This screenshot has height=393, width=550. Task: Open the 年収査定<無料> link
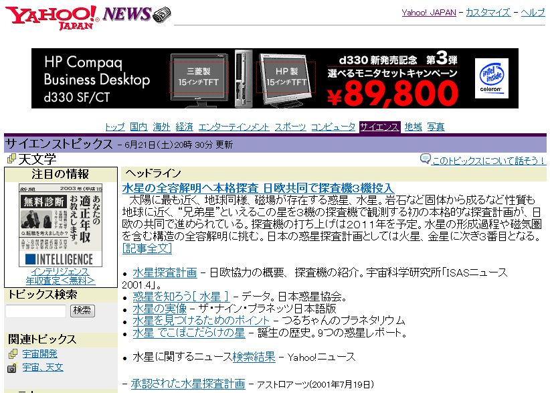tap(60, 281)
